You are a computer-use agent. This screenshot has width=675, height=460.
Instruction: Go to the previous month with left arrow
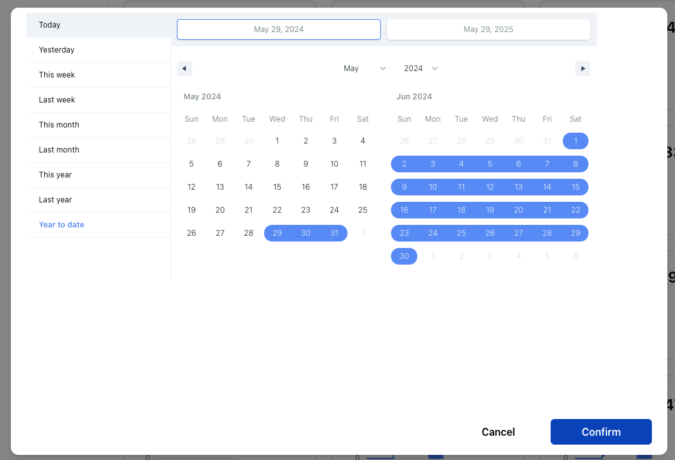[x=185, y=69]
